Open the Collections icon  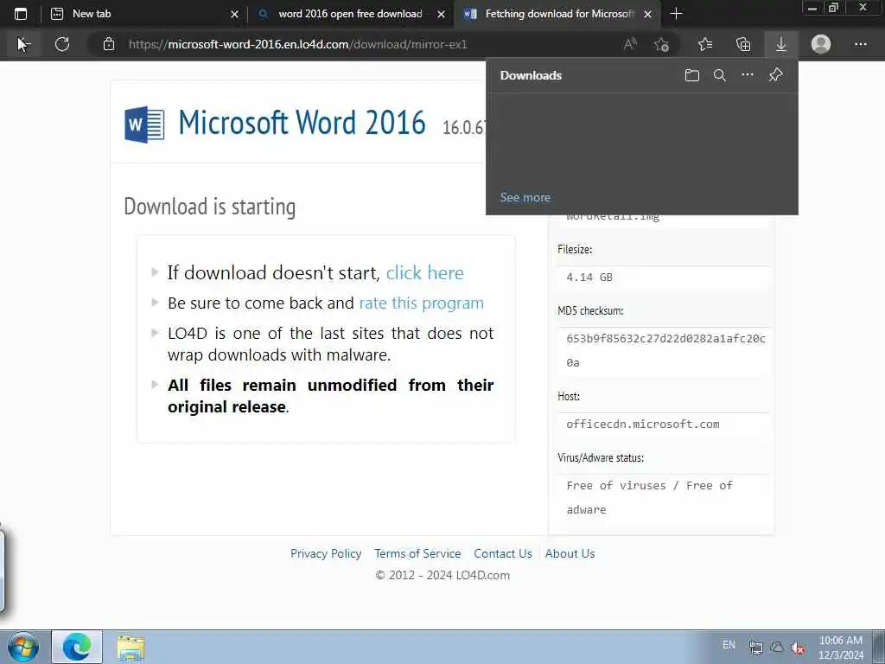(743, 44)
